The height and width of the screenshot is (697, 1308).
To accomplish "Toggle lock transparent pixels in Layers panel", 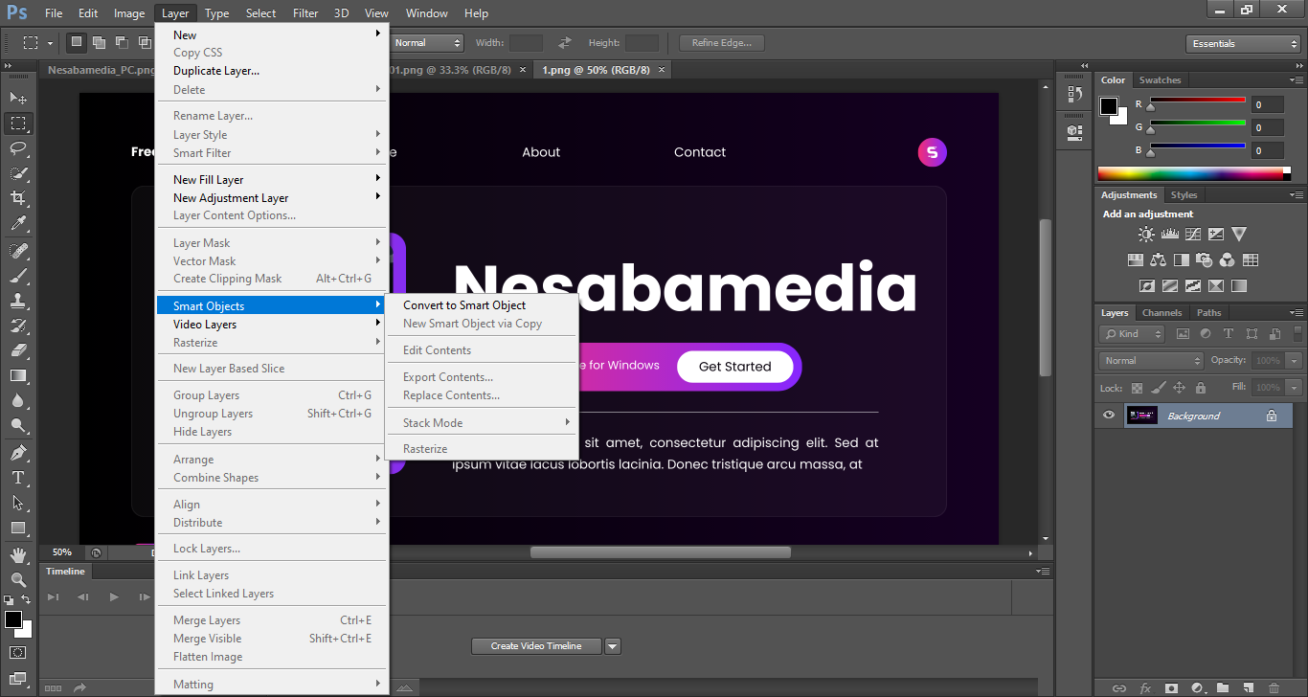I will pyautogui.click(x=1137, y=388).
